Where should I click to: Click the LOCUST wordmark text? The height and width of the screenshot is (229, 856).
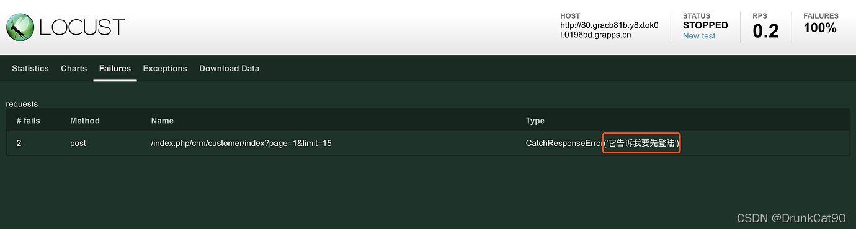tap(82, 27)
